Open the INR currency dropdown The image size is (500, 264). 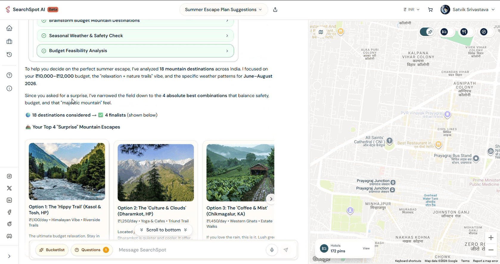tap(412, 10)
